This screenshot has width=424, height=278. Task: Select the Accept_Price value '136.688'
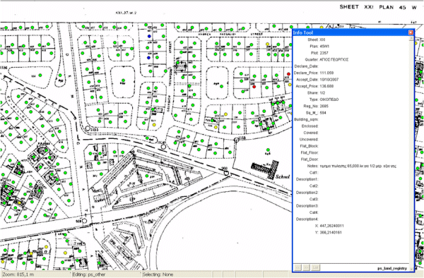point(326,86)
